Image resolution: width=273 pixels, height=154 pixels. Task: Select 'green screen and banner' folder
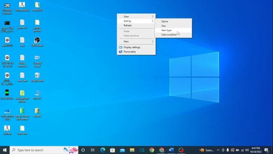point(22,114)
